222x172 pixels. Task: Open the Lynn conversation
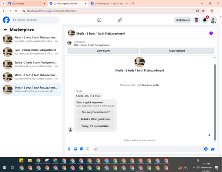click(31, 52)
